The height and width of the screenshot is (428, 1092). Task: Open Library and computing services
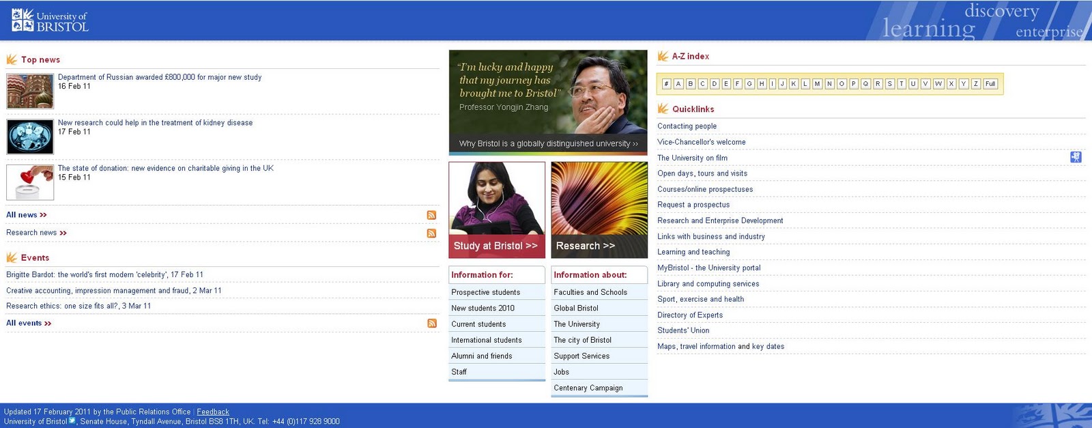click(x=708, y=284)
